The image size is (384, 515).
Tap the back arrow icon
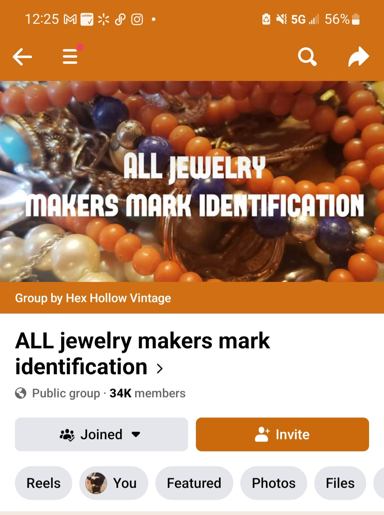point(22,57)
